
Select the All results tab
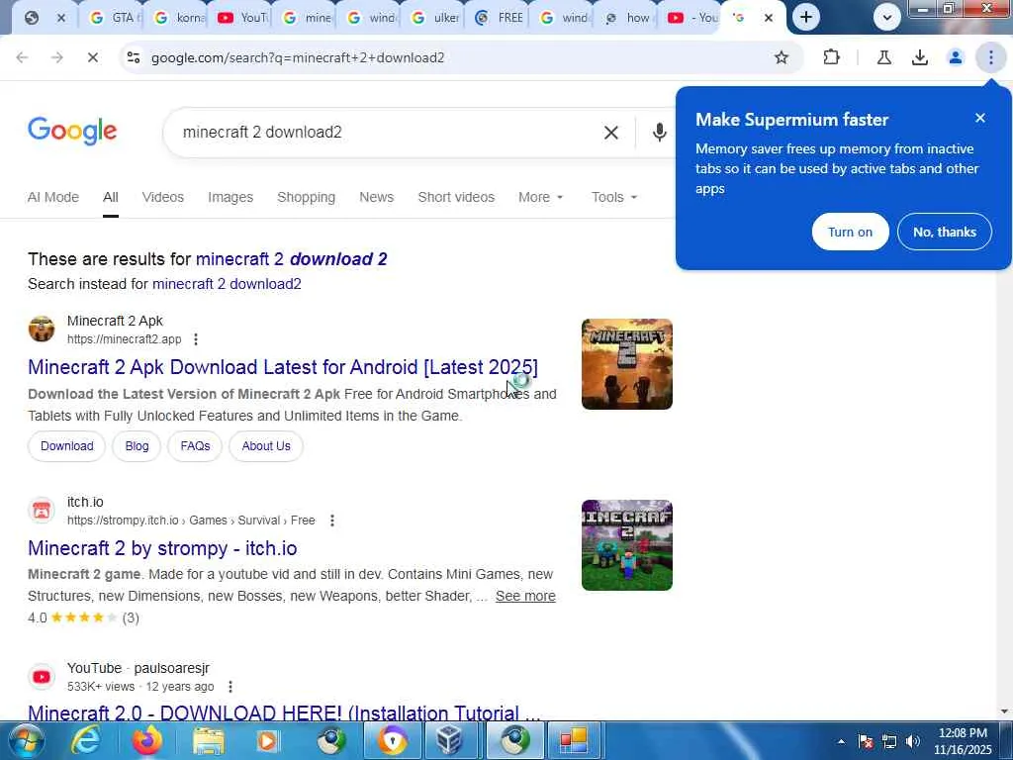point(111,197)
